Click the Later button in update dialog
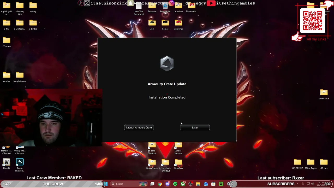Viewport: 334px width, 188px height. 195,127
